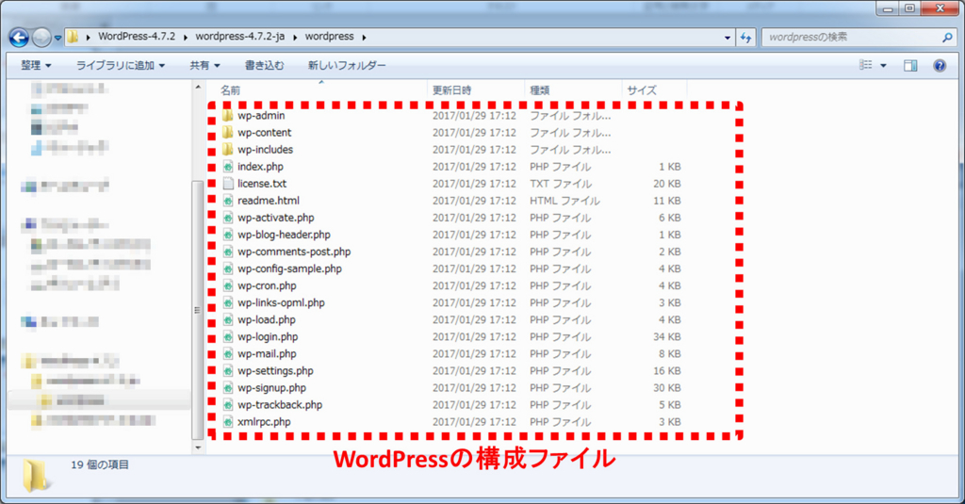This screenshot has height=504, width=965.
Task: Open the view options dropdown arrow
Action: 883,65
